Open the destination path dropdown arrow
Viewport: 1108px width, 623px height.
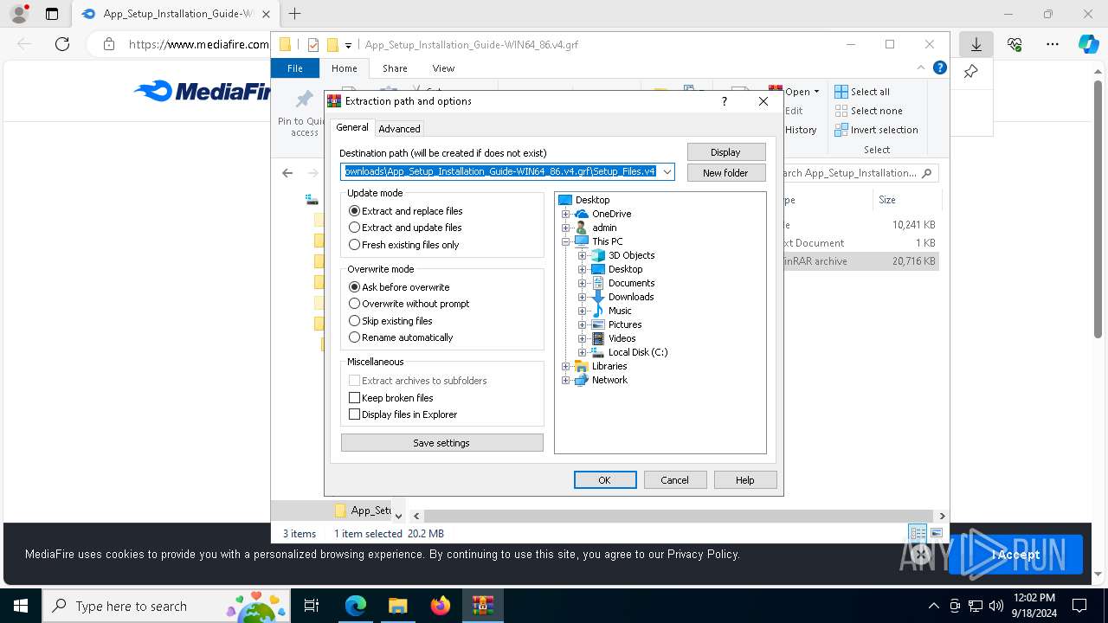click(667, 171)
